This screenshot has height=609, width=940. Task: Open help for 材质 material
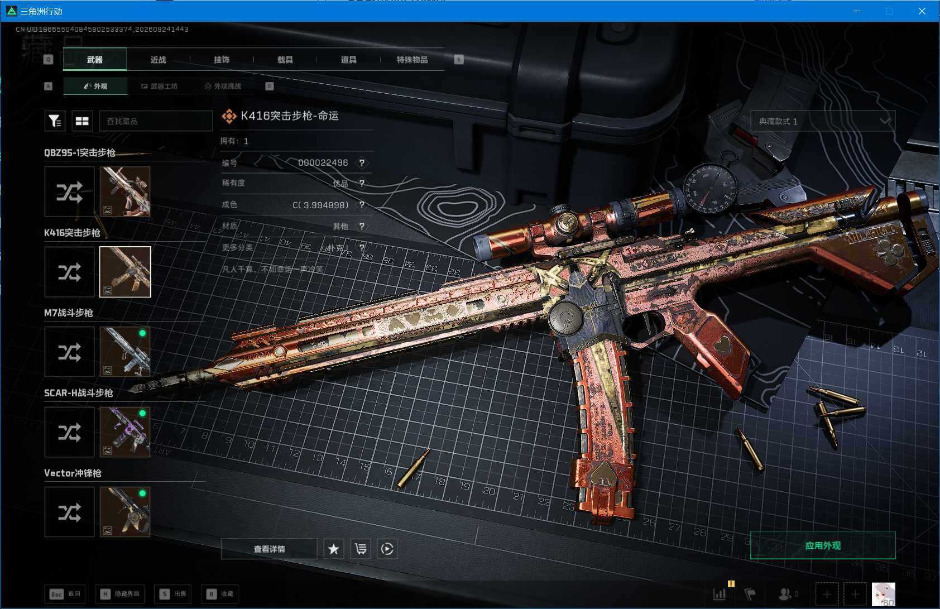[x=362, y=226]
